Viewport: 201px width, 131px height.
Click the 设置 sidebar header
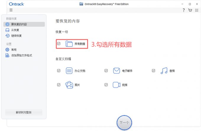[x=9, y=44]
